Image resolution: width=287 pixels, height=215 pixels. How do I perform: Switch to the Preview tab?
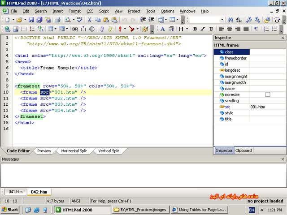pos(44,151)
